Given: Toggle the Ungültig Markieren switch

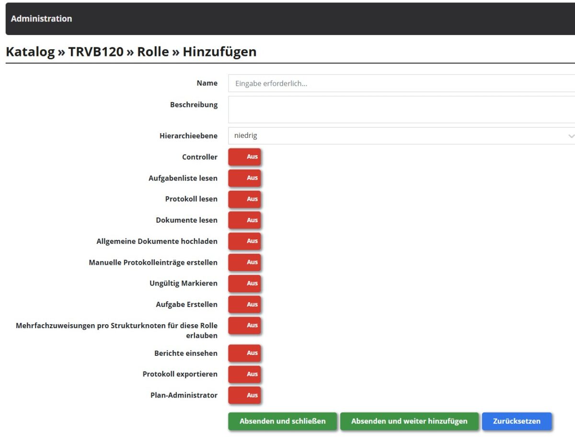Looking at the screenshot, I should click(x=244, y=284).
